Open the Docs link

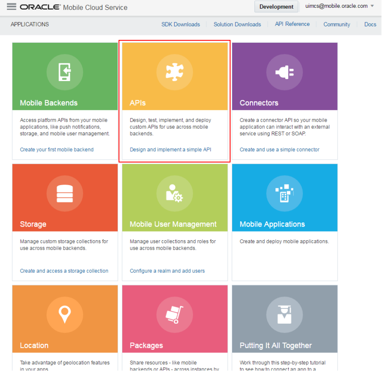[x=370, y=24]
